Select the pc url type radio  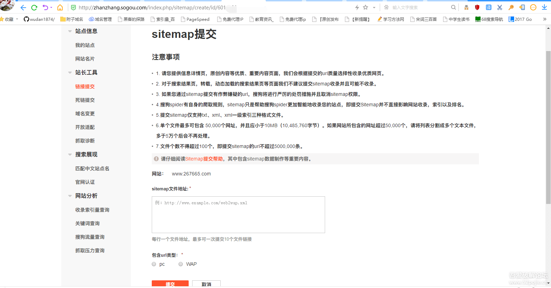(154, 264)
